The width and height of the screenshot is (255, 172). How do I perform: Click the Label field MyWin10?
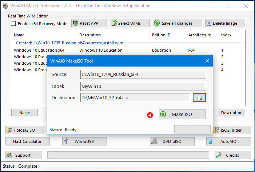(x=143, y=86)
